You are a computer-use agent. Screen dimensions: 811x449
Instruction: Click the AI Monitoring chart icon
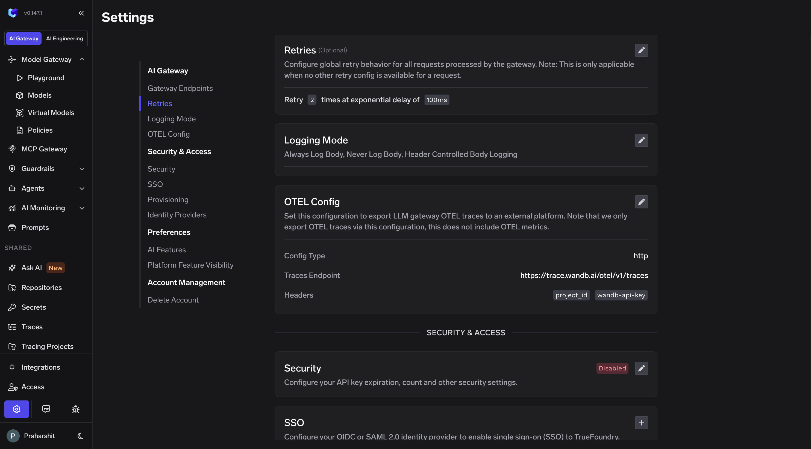tap(12, 208)
